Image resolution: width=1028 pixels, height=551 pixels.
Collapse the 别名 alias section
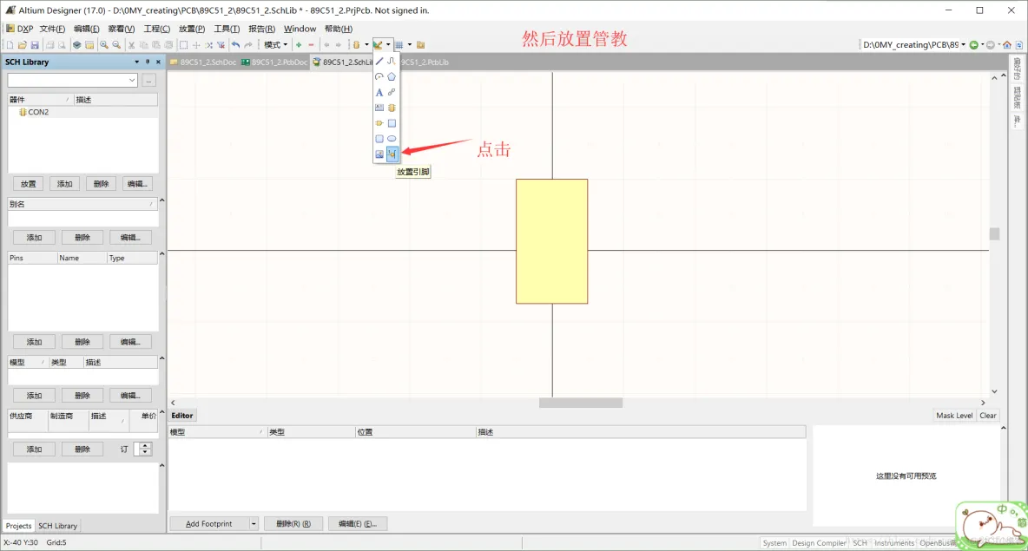tap(162, 200)
